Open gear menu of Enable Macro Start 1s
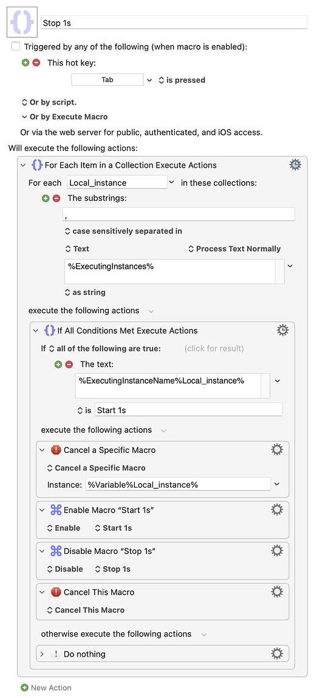The width and height of the screenshot is (314, 698). pos(276,510)
